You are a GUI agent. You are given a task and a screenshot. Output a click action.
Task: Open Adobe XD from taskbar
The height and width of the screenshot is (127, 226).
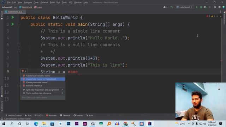click(85, 124)
